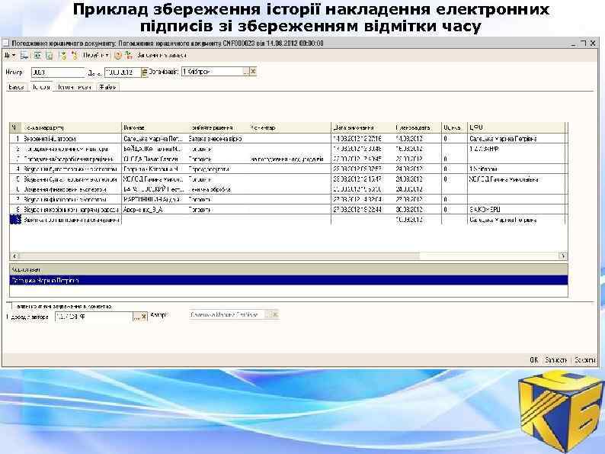Switch to the first tab left of Історія
Image resolution: width=605 pixels, height=454 pixels.
[x=17, y=87]
